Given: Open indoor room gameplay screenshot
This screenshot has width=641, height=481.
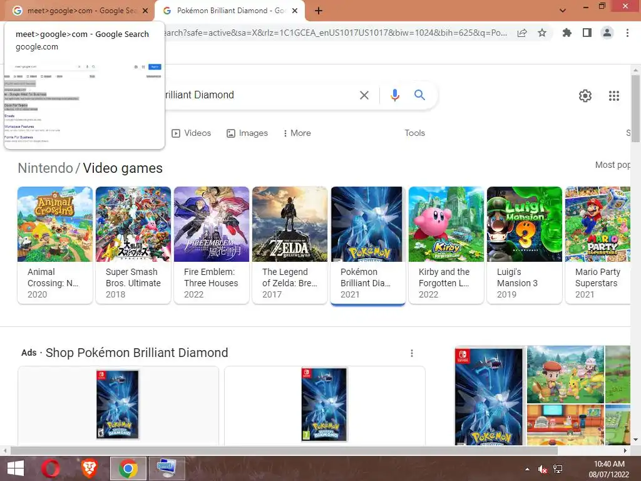Looking at the screenshot, I should coord(565,425).
